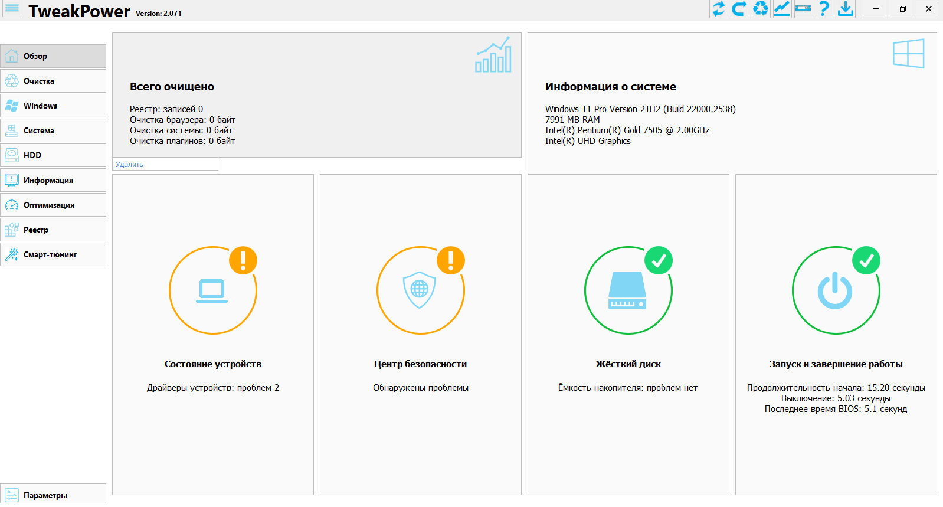943x507 pixels.
Task: Click the hard disk drive circle icon
Action: pyautogui.click(x=627, y=290)
